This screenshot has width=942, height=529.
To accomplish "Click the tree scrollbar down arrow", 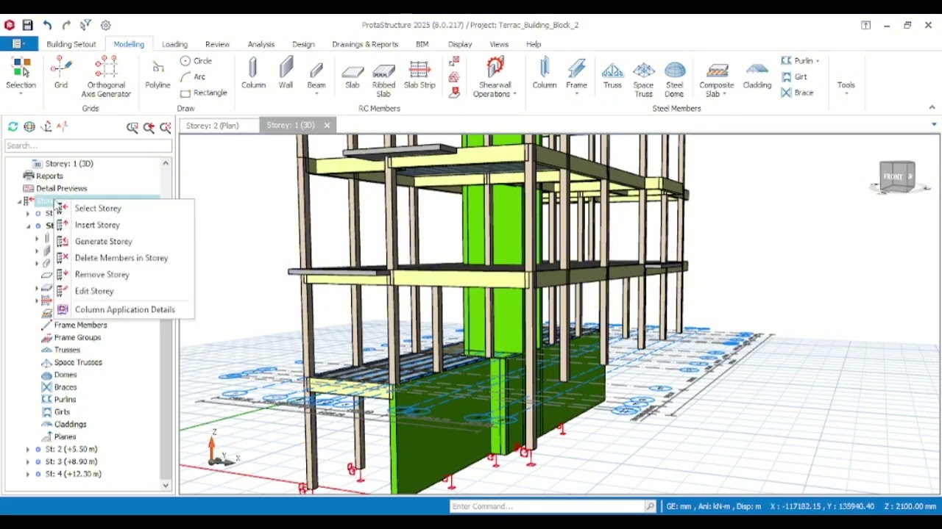I will [166, 486].
